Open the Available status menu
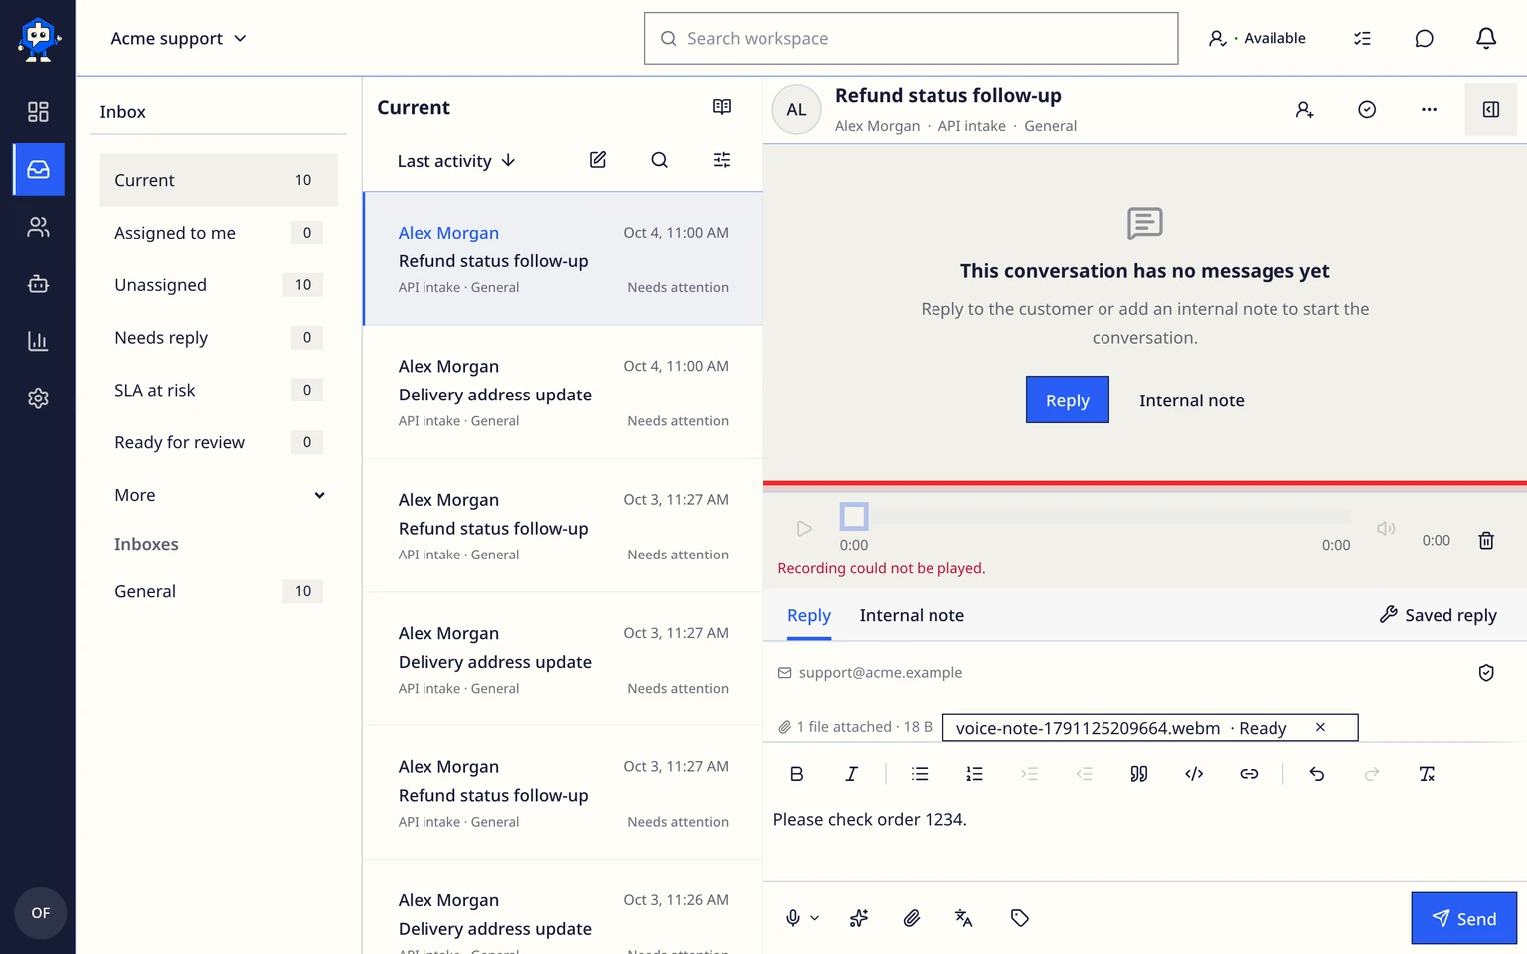Image resolution: width=1527 pixels, height=954 pixels. pyautogui.click(x=1258, y=38)
